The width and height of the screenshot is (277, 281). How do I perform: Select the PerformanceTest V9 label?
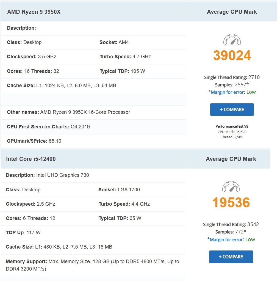232,126
